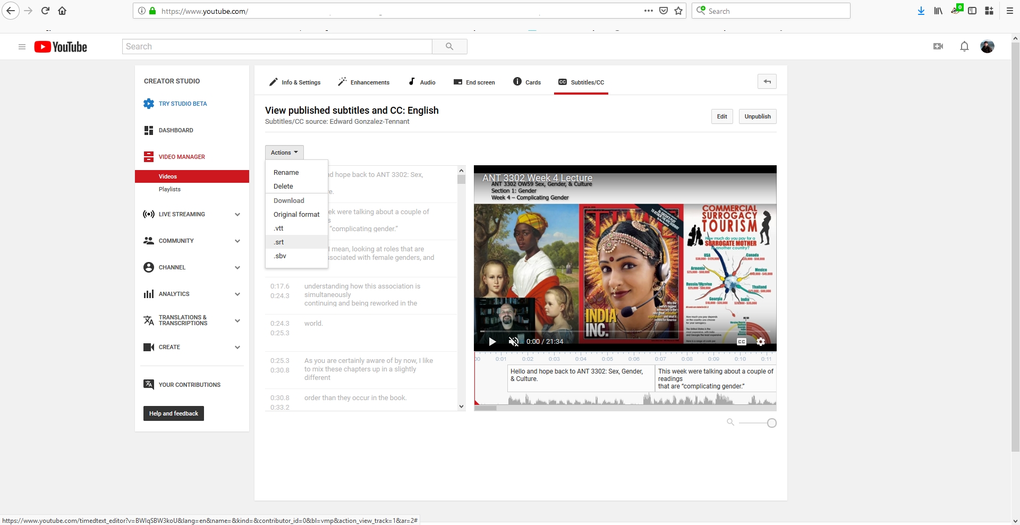Click the back arrow return button

click(x=767, y=81)
